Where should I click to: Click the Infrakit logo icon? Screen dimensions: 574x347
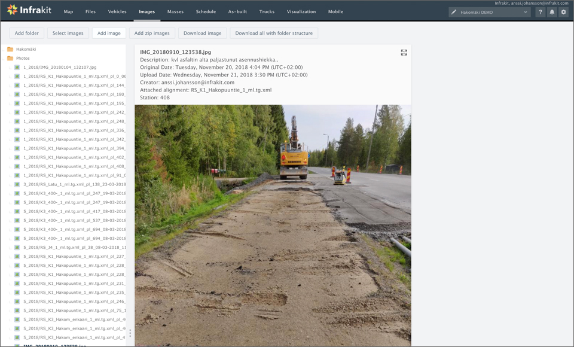click(x=12, y=10)
